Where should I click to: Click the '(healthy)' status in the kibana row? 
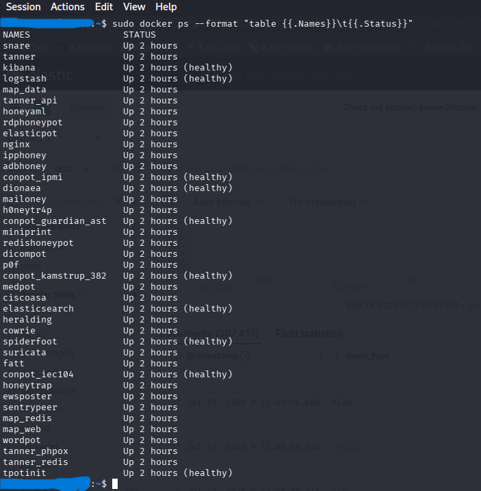point(208,68)
